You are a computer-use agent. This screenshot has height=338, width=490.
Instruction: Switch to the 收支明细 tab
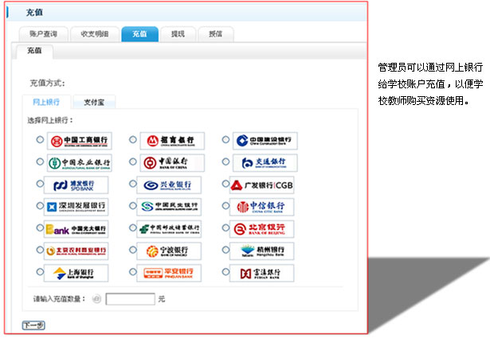click(95, 33)
